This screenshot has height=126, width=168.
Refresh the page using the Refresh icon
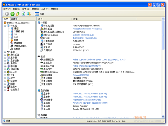pyautogui.click(x=23, y=14)
